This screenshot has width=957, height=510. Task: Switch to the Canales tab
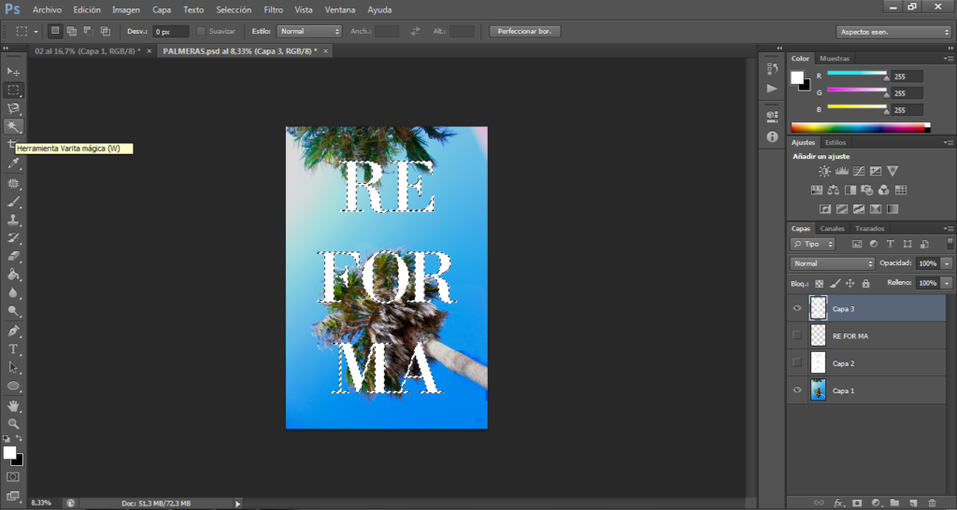click(x=833, y=229)
